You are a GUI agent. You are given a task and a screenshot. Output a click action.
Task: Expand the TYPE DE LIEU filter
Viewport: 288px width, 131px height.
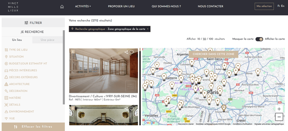click(16, 50)
